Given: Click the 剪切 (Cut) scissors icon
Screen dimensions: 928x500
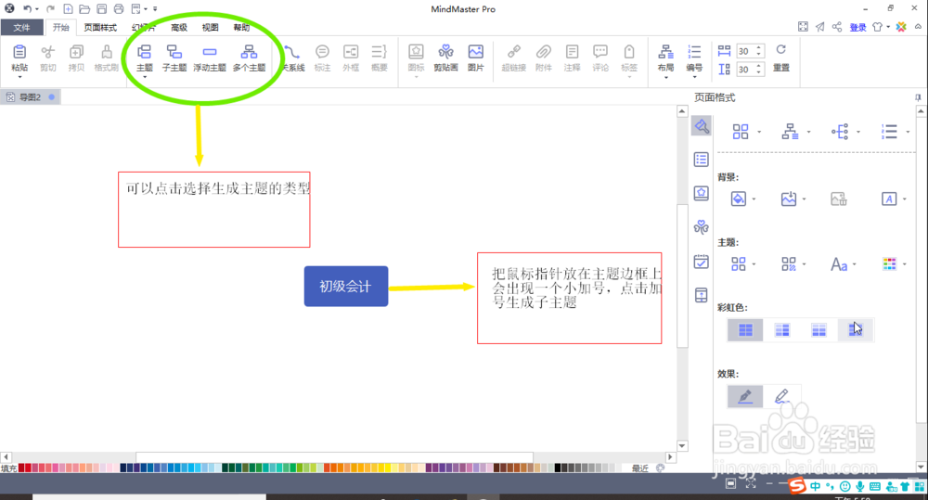Looking at the screenshot, I should [x=48, y=52].
